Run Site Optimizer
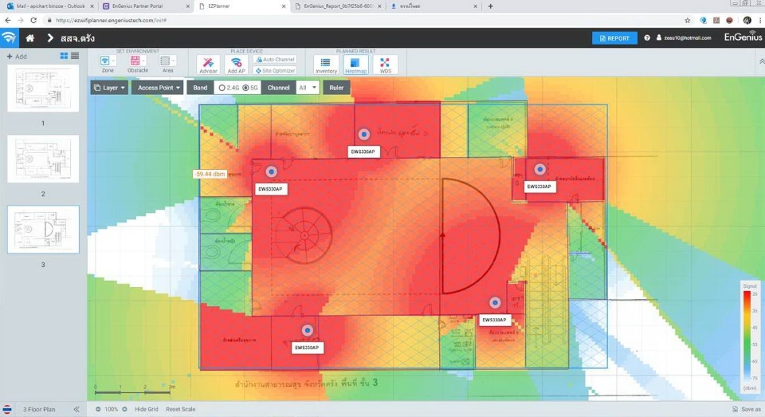765x417 pixels. [x=275, y=71]
